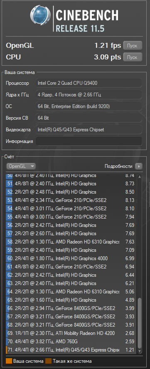Select rank 59 Intel HD Graphics row

pyautogui.click(x=71, y=250)
